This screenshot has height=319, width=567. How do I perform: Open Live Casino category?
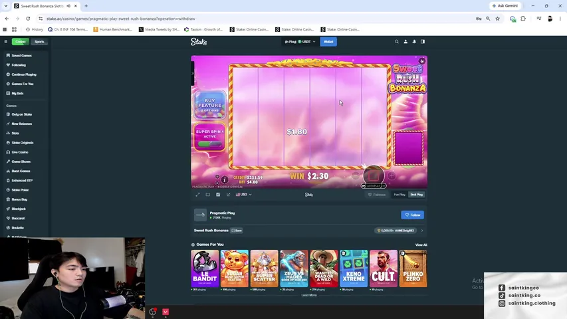[19, 152]
